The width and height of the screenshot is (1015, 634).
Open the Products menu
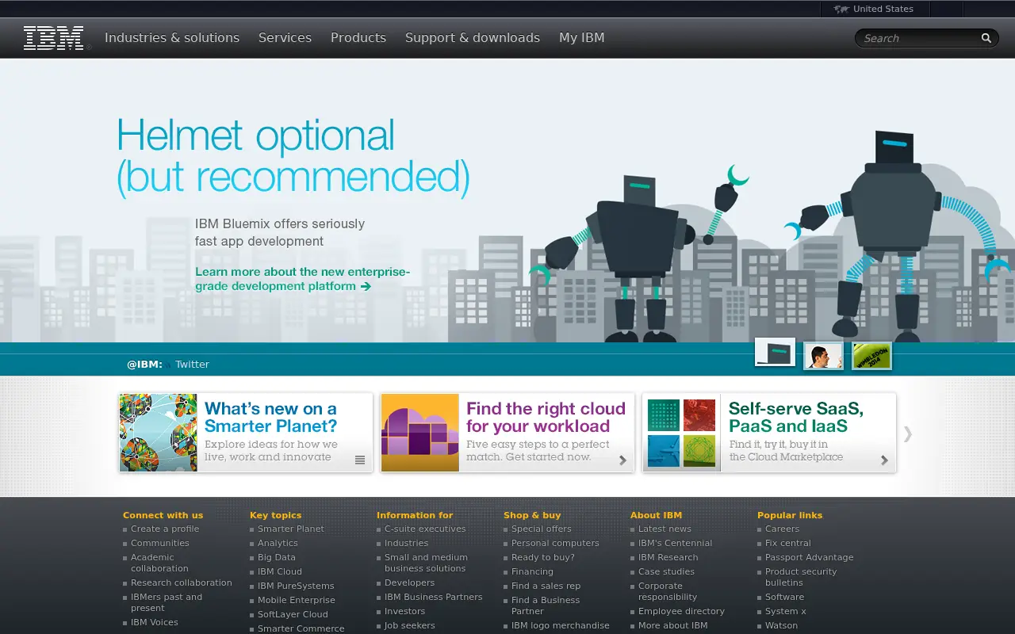click(358, 38)
